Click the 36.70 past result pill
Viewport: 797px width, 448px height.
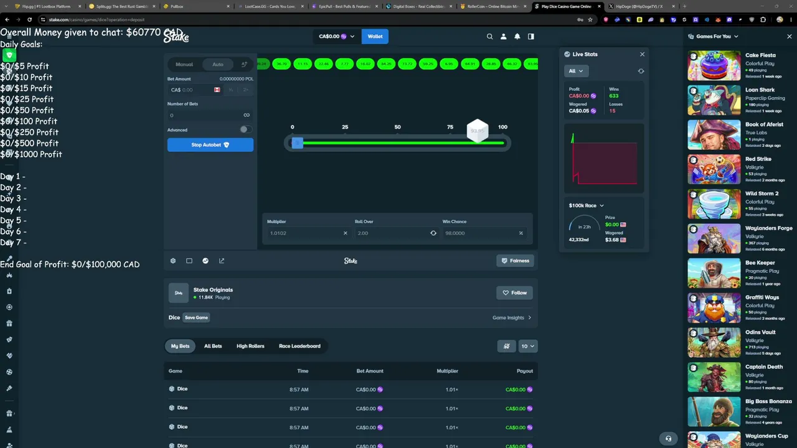click(281, 64)
